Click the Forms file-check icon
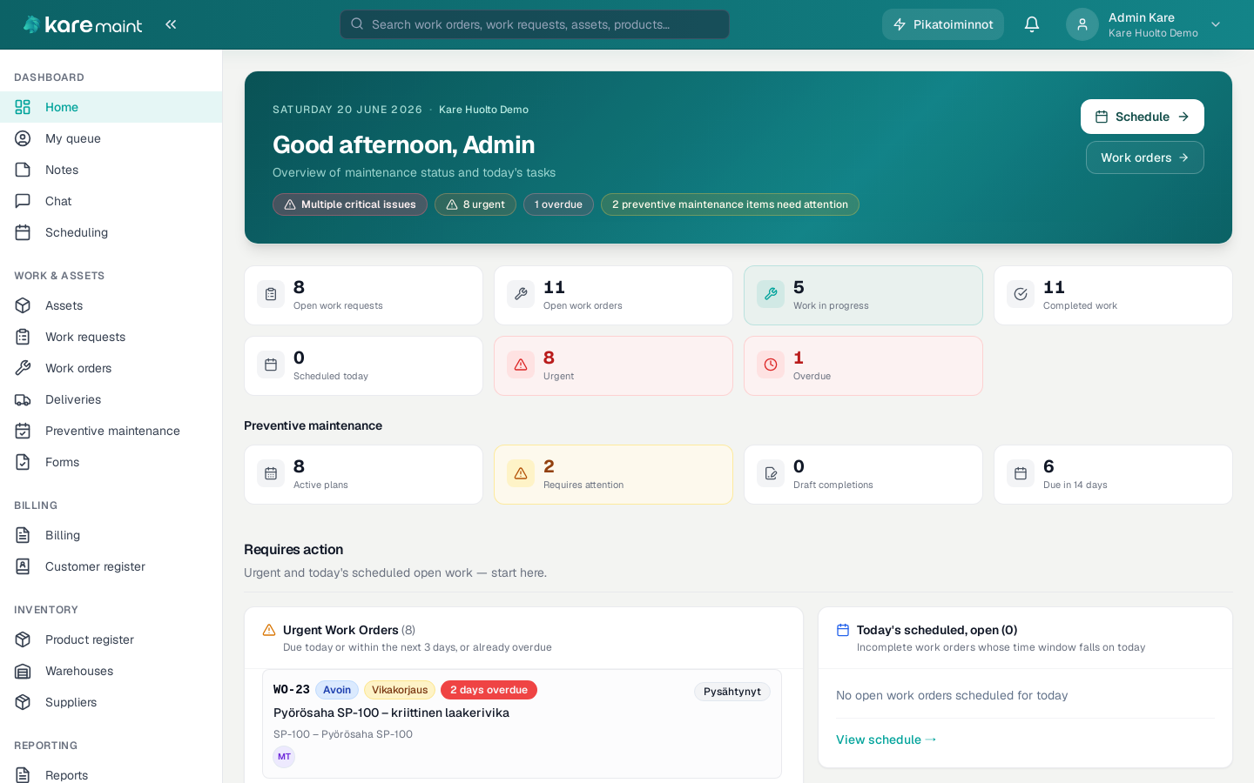Screen dimensions: 1254x783 (x=23, y=462)
